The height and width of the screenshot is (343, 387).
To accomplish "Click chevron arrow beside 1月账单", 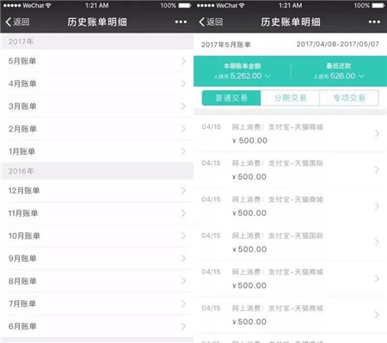I will point(183,151).
